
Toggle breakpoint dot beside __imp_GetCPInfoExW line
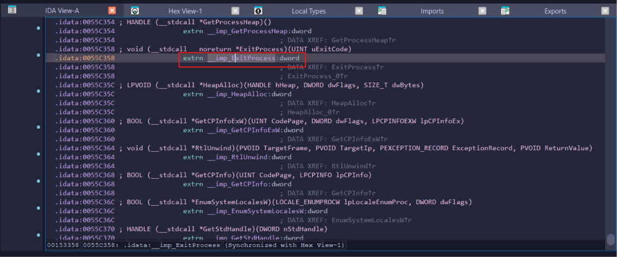[x=38, y=128]
